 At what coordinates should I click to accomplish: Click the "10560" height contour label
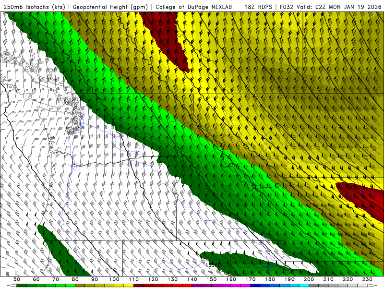pyautogui.click(x=213, y=265)
